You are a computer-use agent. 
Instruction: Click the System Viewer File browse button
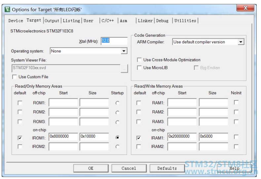[124, 69]
